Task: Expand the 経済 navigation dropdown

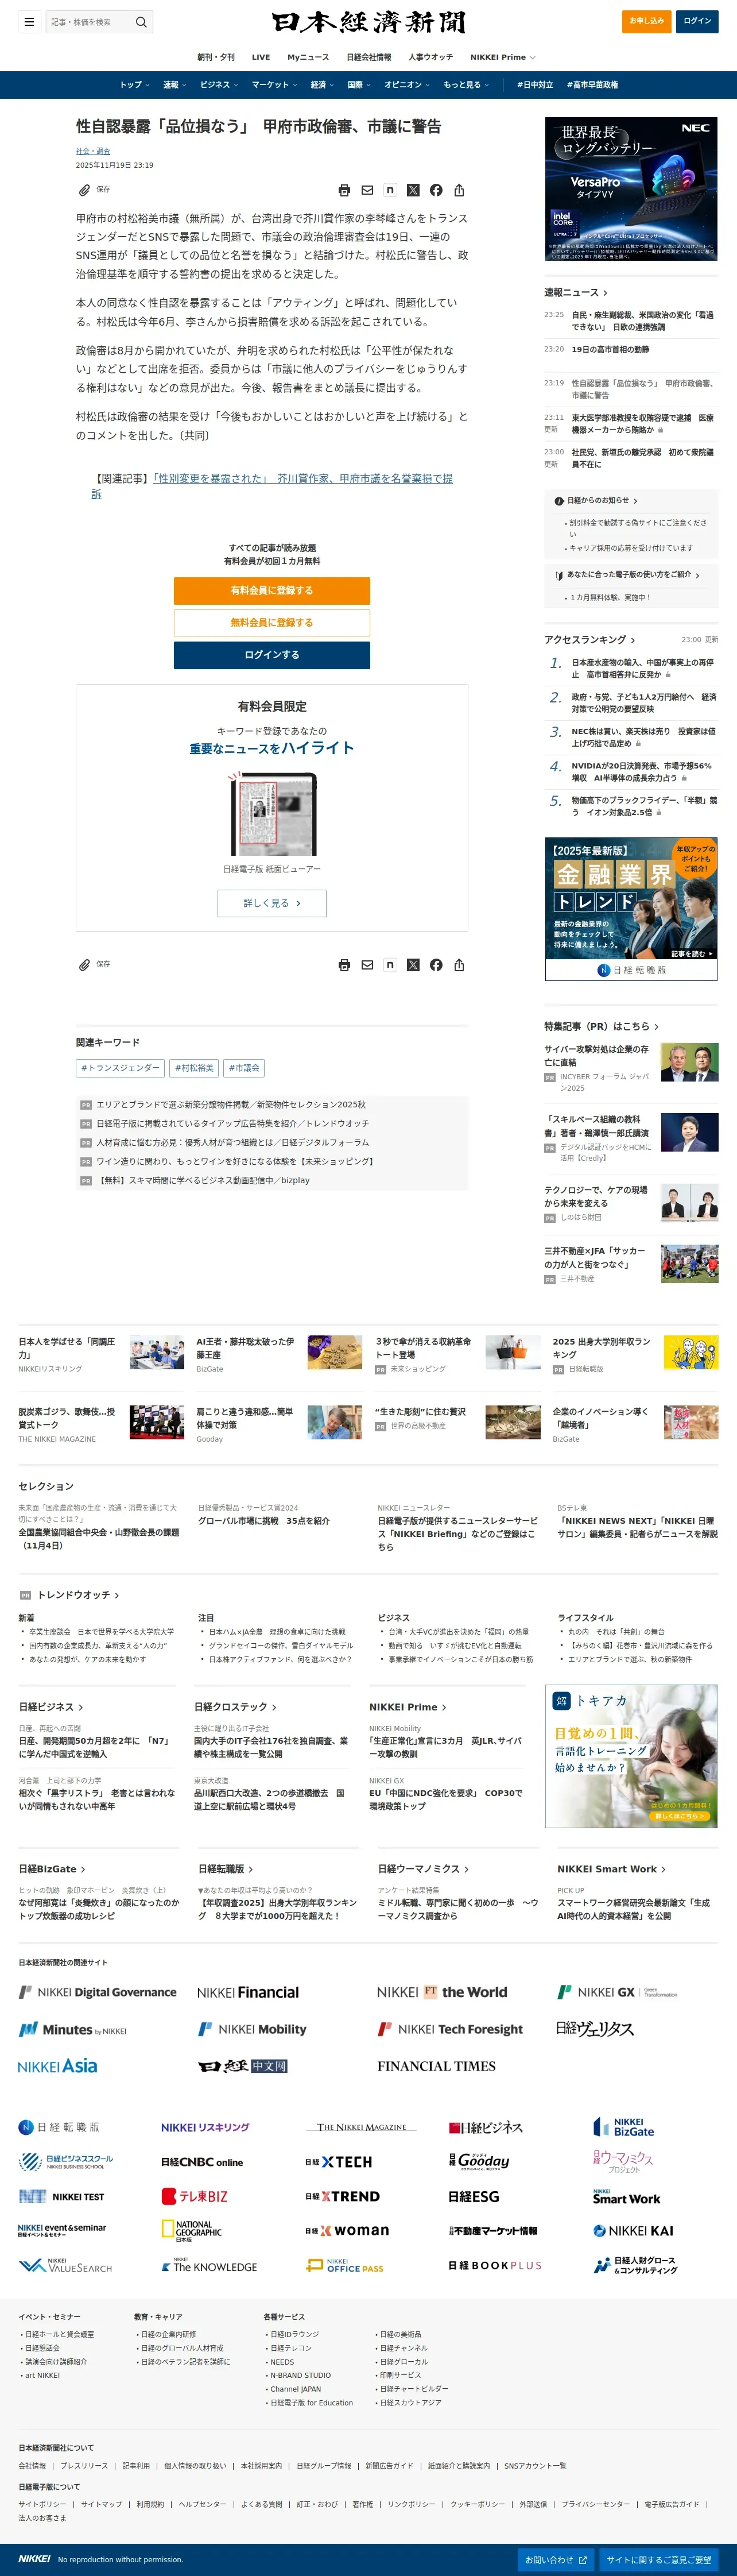Action: point(322,85)
